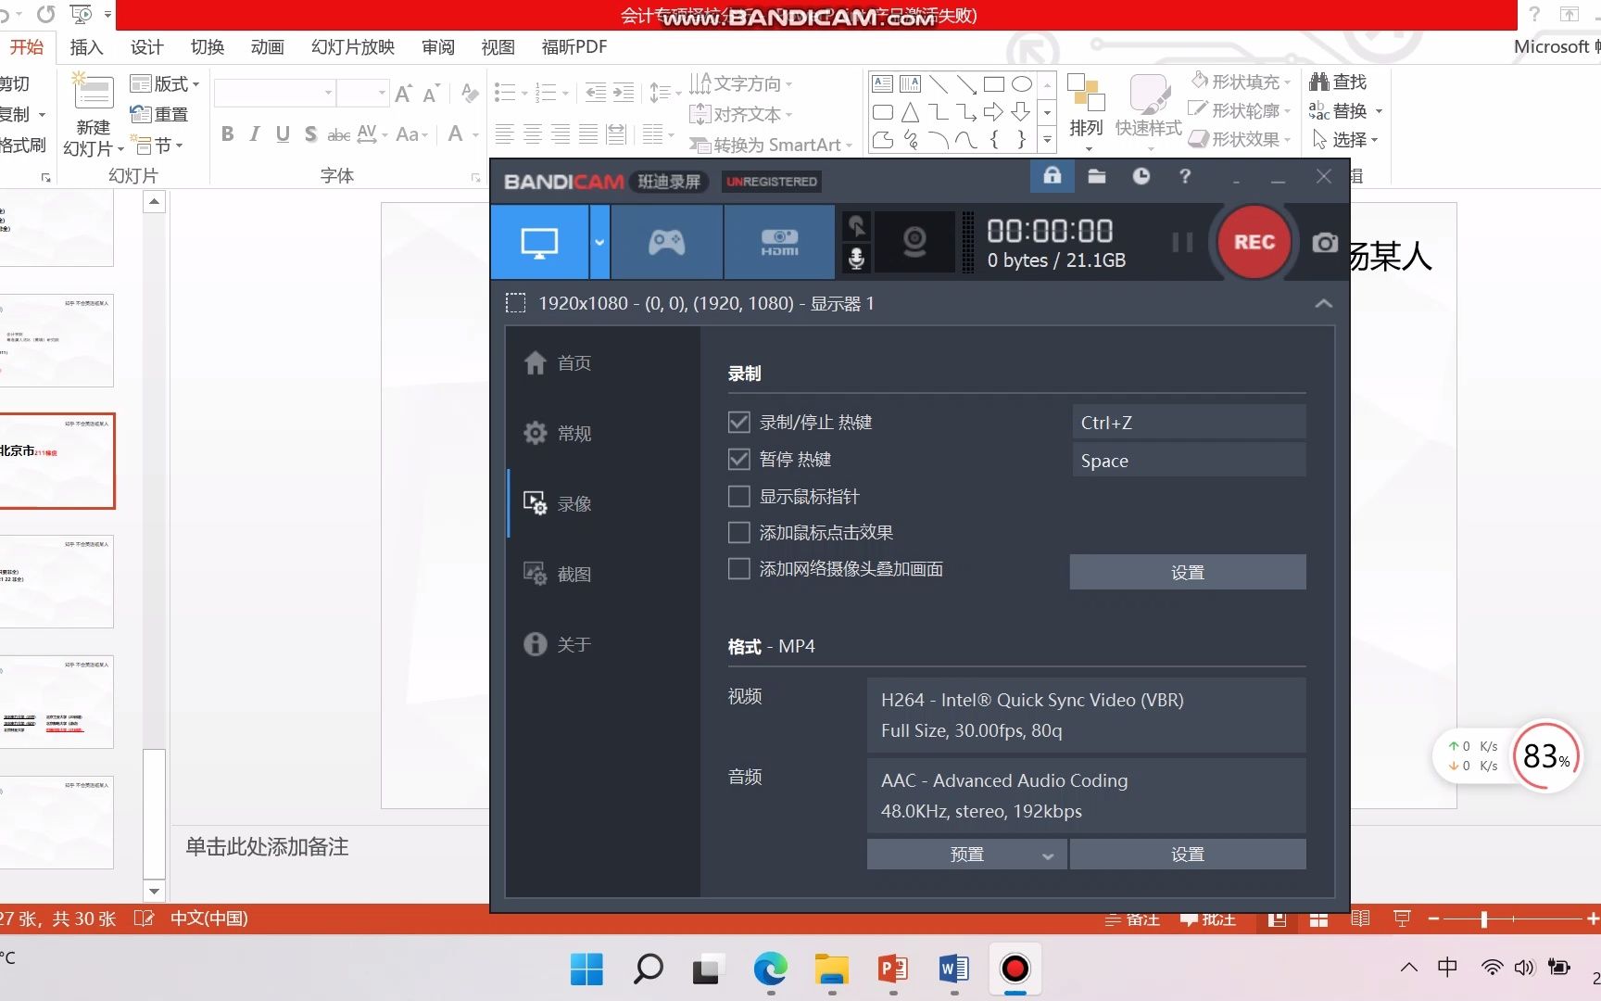Click the Ctrl+Z record hotkey field
Image resolution: width=1601 pixels, height=1001 pixels.
1189,423
